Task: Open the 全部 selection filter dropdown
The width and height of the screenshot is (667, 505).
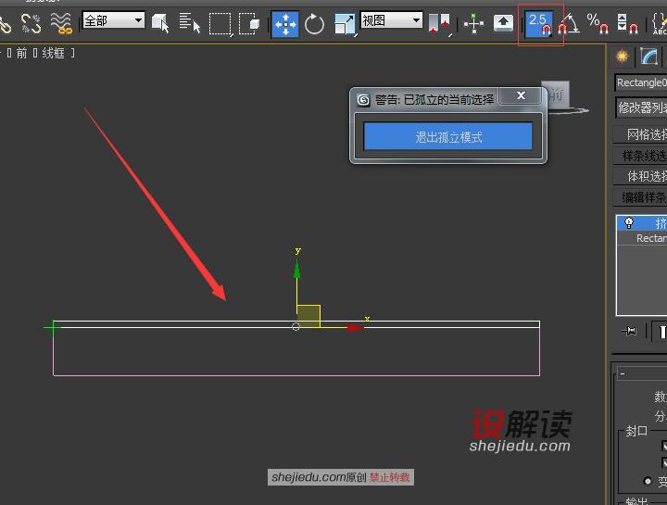Action: 114,20
